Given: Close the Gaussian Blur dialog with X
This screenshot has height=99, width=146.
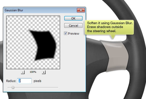Looking at the screenshot, I should pyautogui.click(x=81, y=10).
